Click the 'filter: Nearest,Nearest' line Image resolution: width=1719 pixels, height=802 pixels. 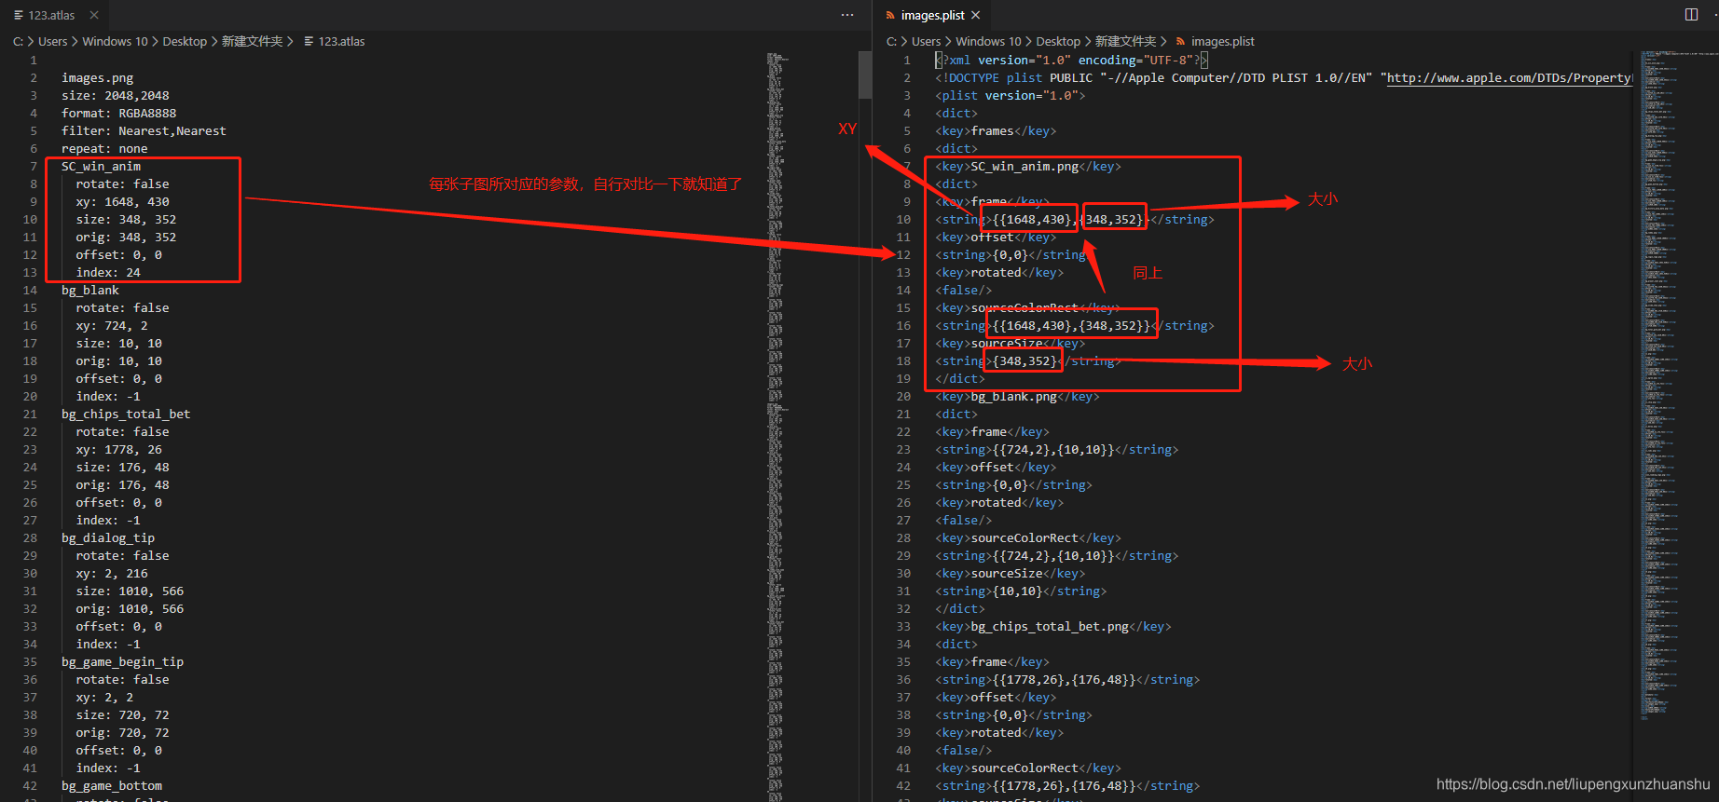(144, 131)
